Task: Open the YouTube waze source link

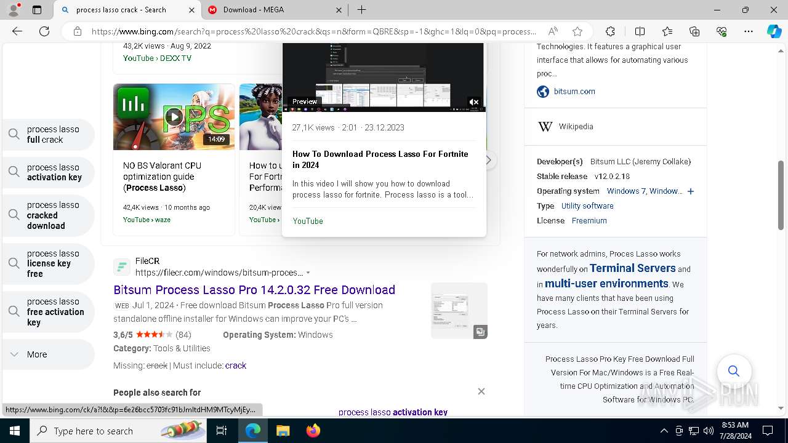Action: [x=147, y=220]
